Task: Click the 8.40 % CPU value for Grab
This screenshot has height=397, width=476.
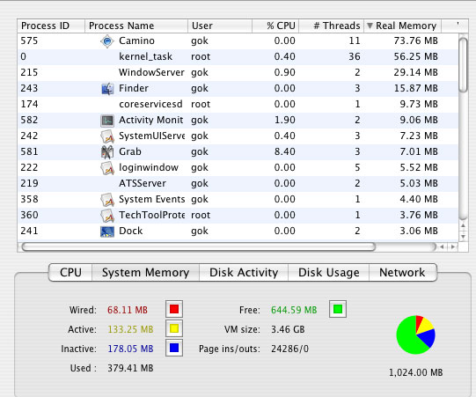Action: (x=285, y=152)
